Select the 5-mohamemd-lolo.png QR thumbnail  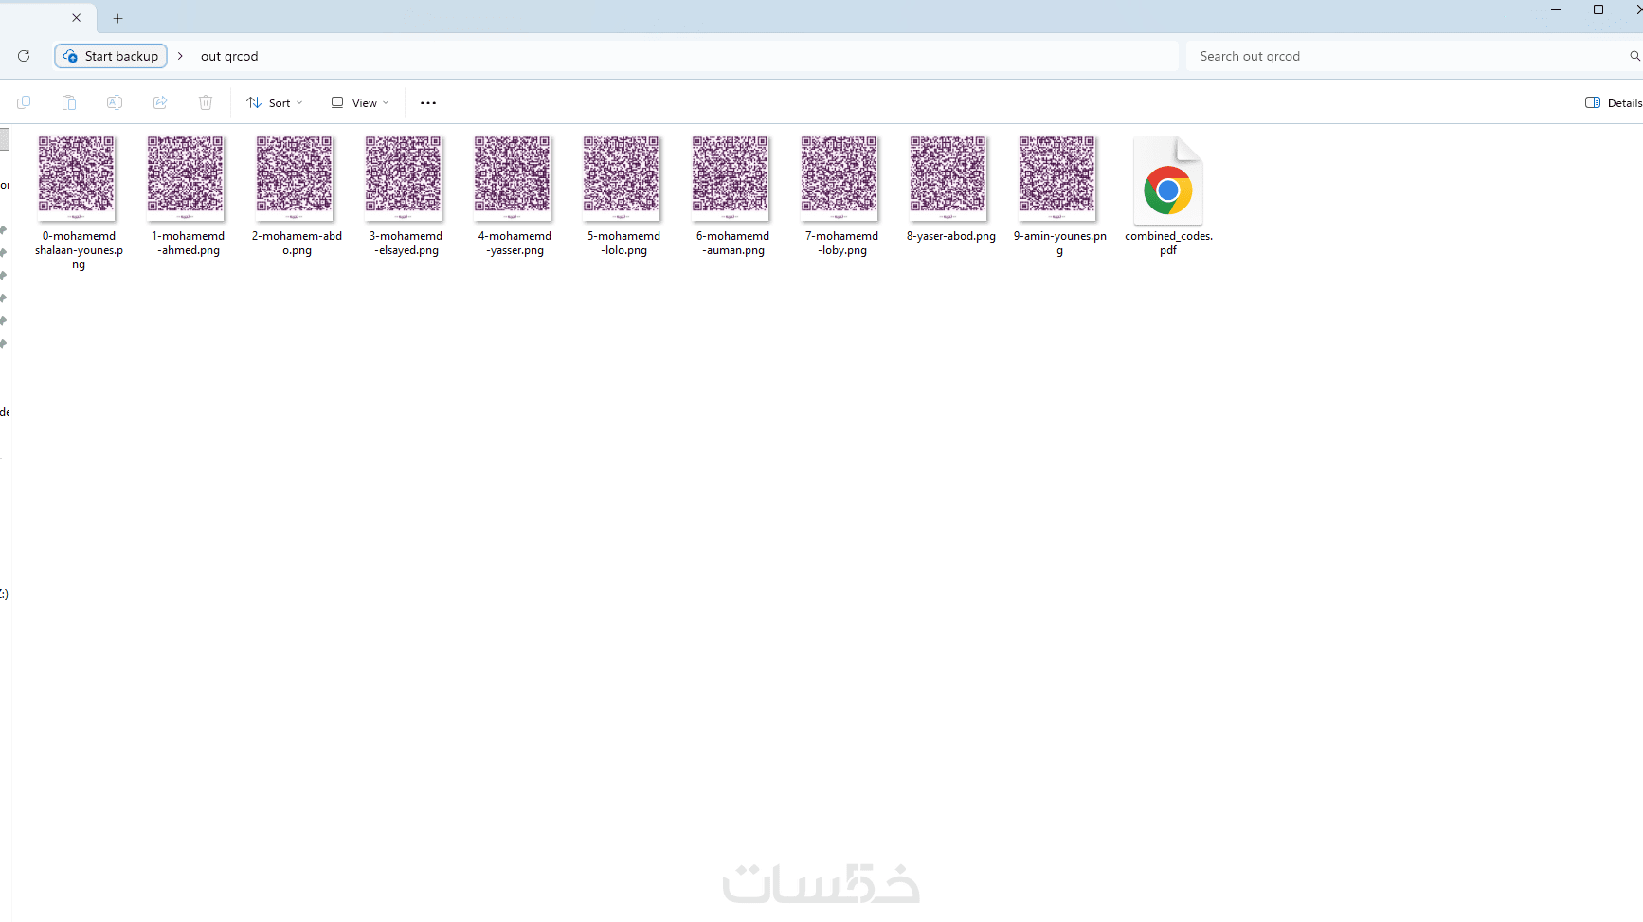click(622, 178)
